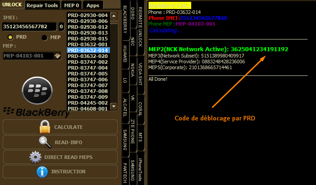Image resolution: width=316 pixels, height=185 pixels.
Task: Click the gear icon on Direct Read MEPs
Action: pyautogui.click(x=35, y=157)
